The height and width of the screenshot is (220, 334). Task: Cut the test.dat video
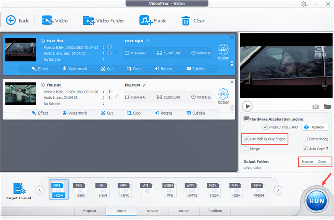(107, 69)
